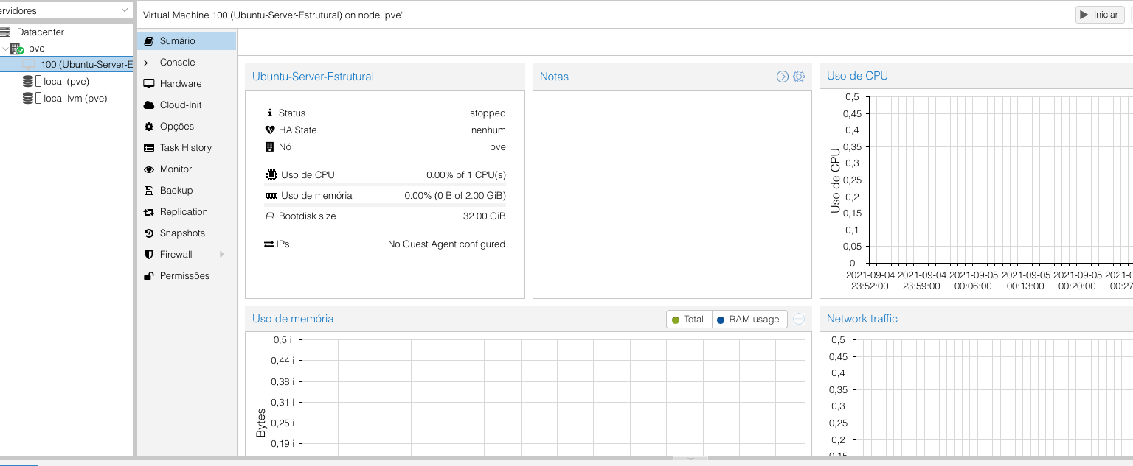Collapse the pve node tree
Viewport: 1133px width, 466px height.
[x=5, y=49]
